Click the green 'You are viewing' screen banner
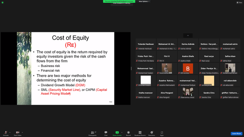Viewport: 244px width, 137px height. (119, 2)
